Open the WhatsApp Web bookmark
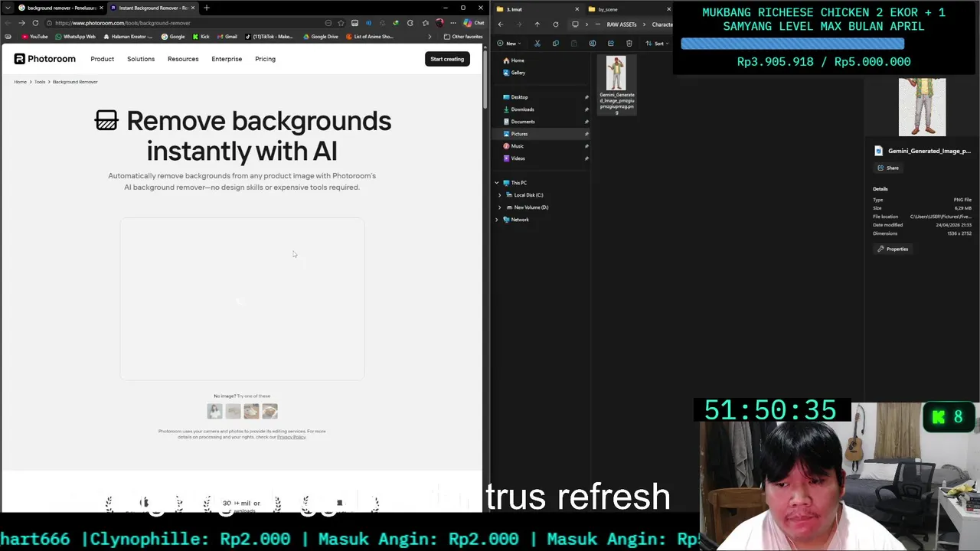 click(x=75, y=37)
